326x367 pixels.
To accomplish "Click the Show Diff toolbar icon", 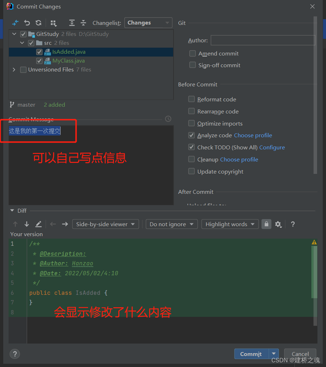I will coord(15,23).
